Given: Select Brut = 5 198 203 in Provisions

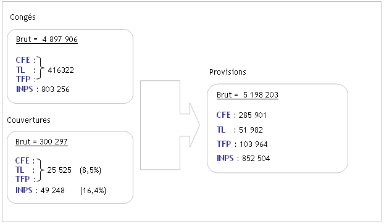Looking at the screenshot, I should tap(248, 95).
